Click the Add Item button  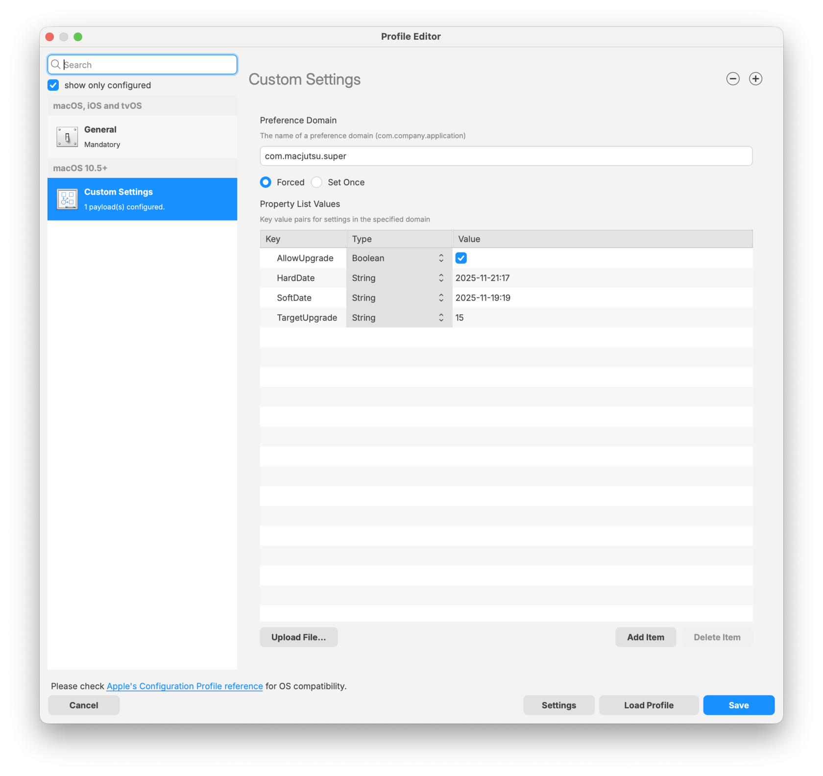pyautogui.click(x=646, y=637)
